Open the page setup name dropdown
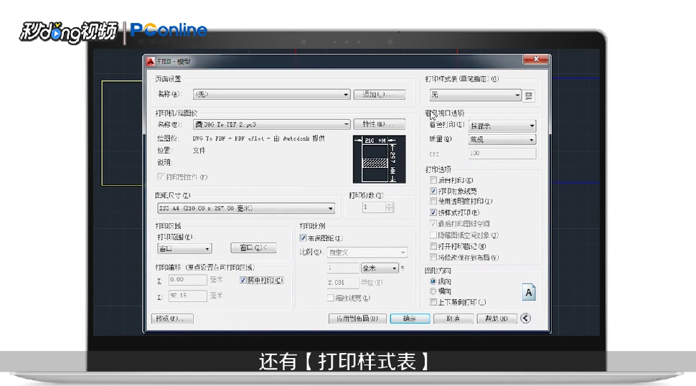The width and height of the screenshot is (696, 386). pos(272,95)
